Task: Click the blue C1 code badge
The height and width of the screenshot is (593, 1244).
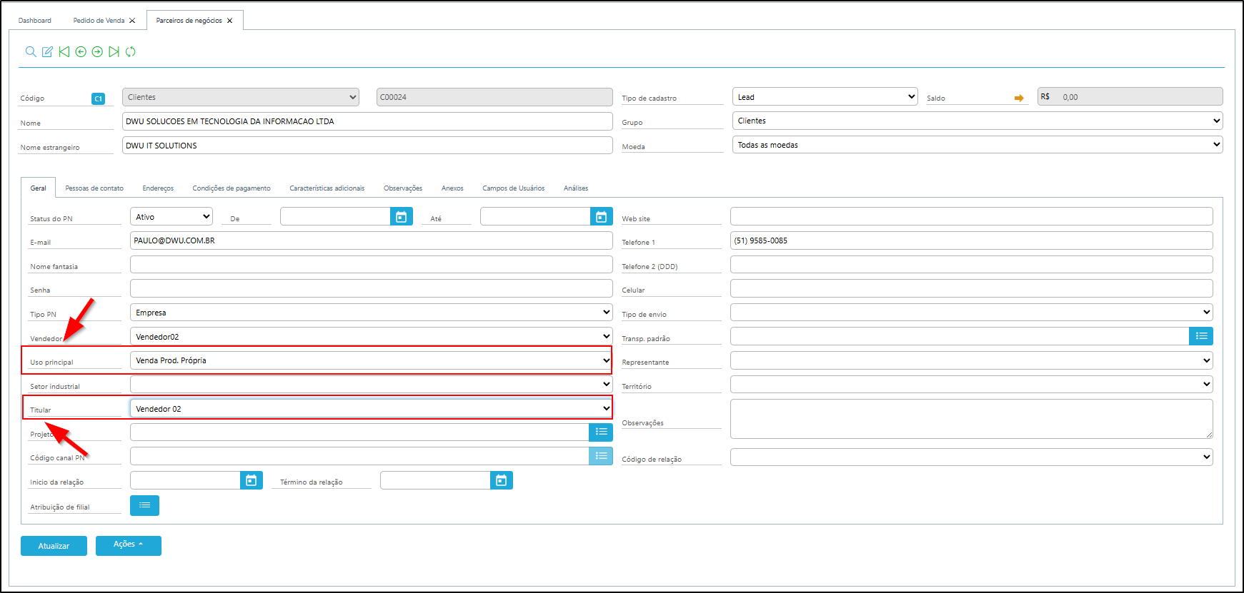Action: [98, 98]
